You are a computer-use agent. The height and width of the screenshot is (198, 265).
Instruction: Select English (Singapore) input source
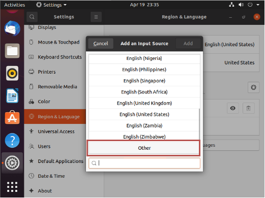click(x=144, y=81)
